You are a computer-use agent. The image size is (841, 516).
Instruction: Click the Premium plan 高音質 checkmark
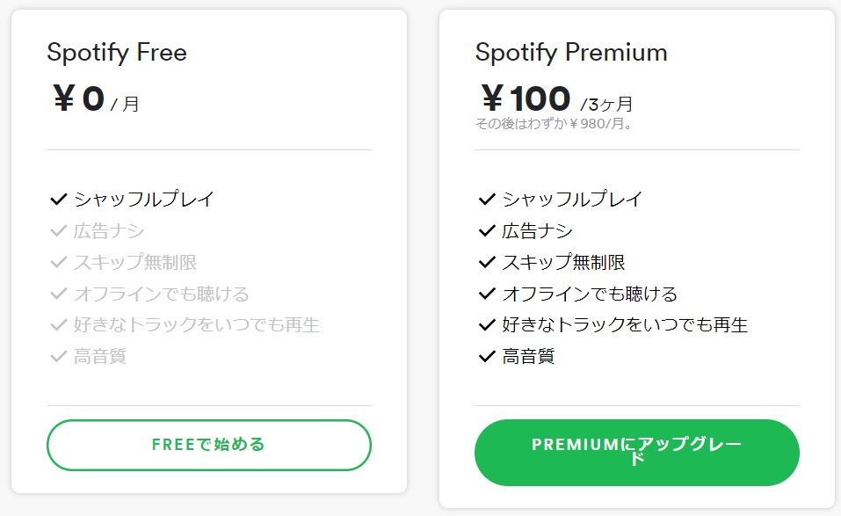tap(487, 357)
